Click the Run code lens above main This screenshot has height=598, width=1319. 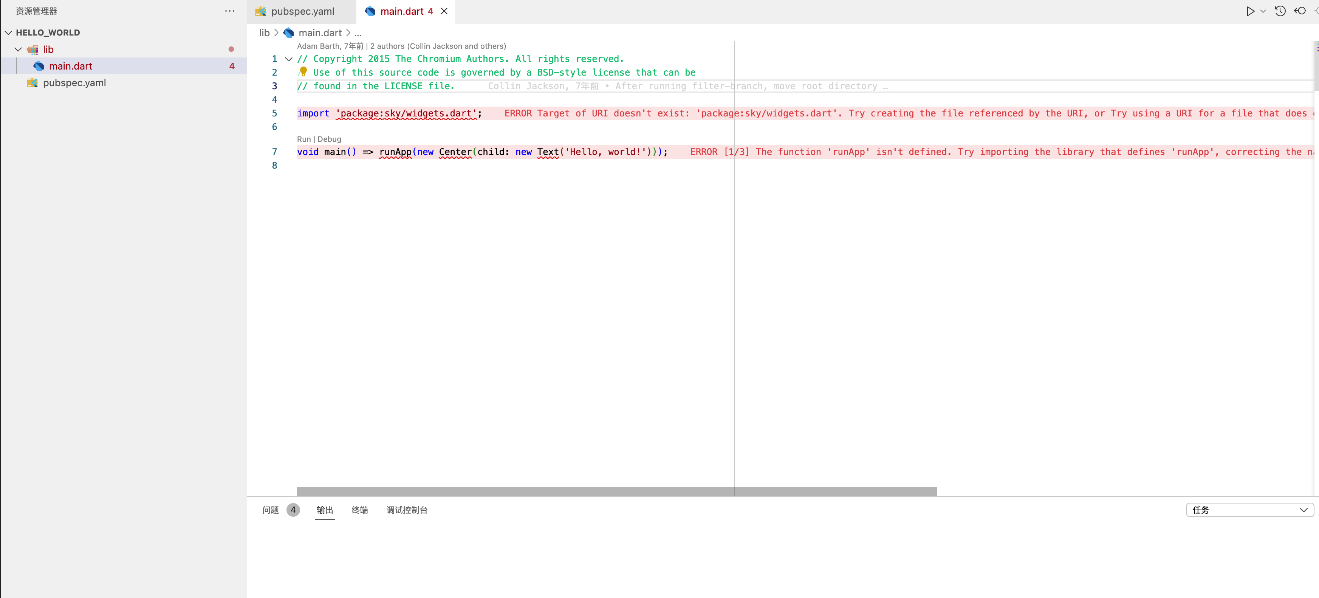click(x=303, y=139)
